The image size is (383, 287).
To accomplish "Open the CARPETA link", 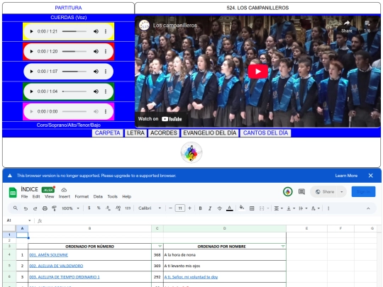I will pos(108,133).
